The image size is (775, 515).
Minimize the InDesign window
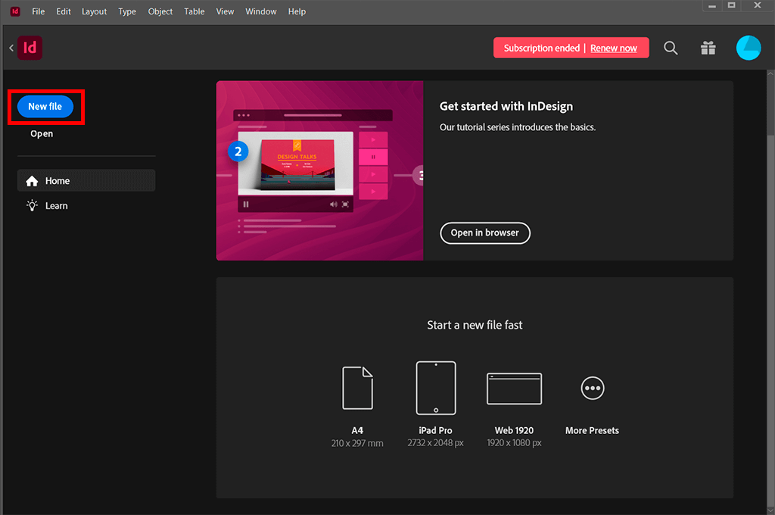(712, 6)
